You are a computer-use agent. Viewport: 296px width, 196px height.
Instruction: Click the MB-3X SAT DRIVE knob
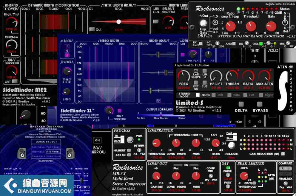pyautogui.click(x=228, y=175)
